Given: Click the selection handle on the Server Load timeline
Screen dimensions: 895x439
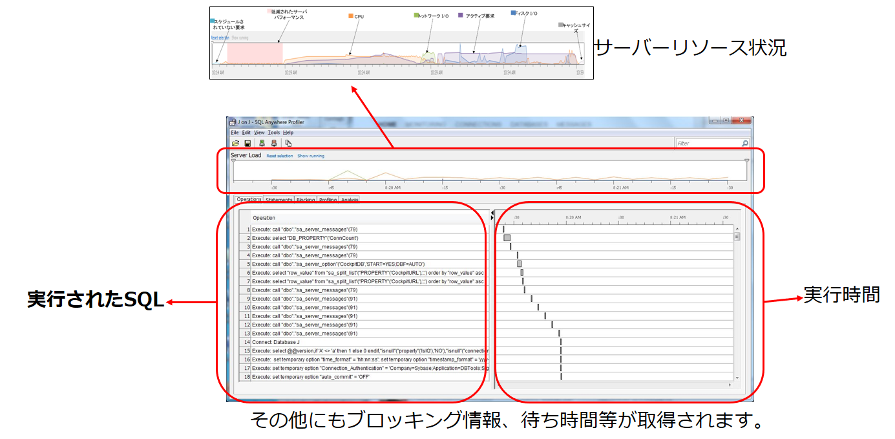Looking at the screenshot, I should coord(233,160).
